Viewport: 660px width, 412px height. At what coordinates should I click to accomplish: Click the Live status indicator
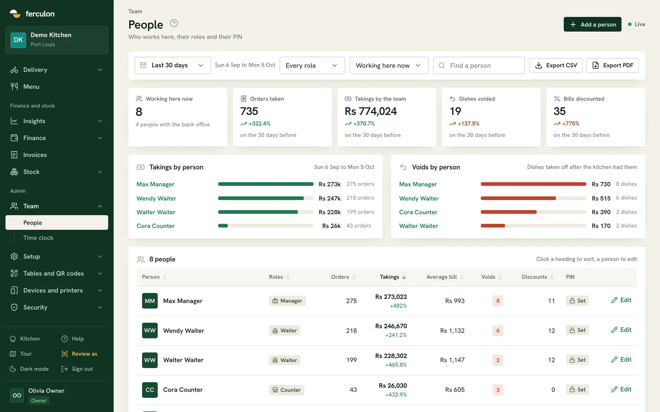tap(637, 24)
